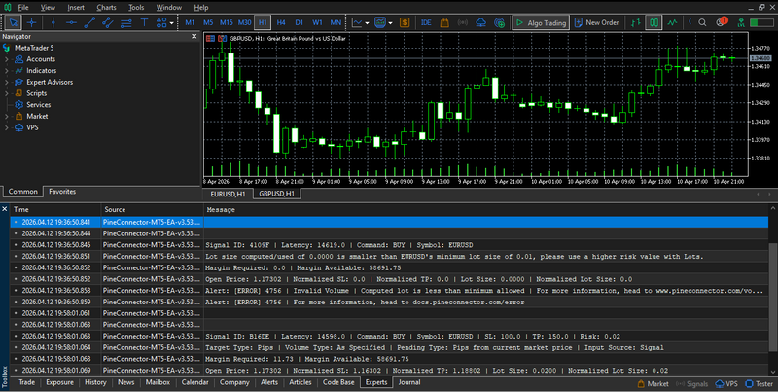Open the VPS cloud toolbar icon

480,22
